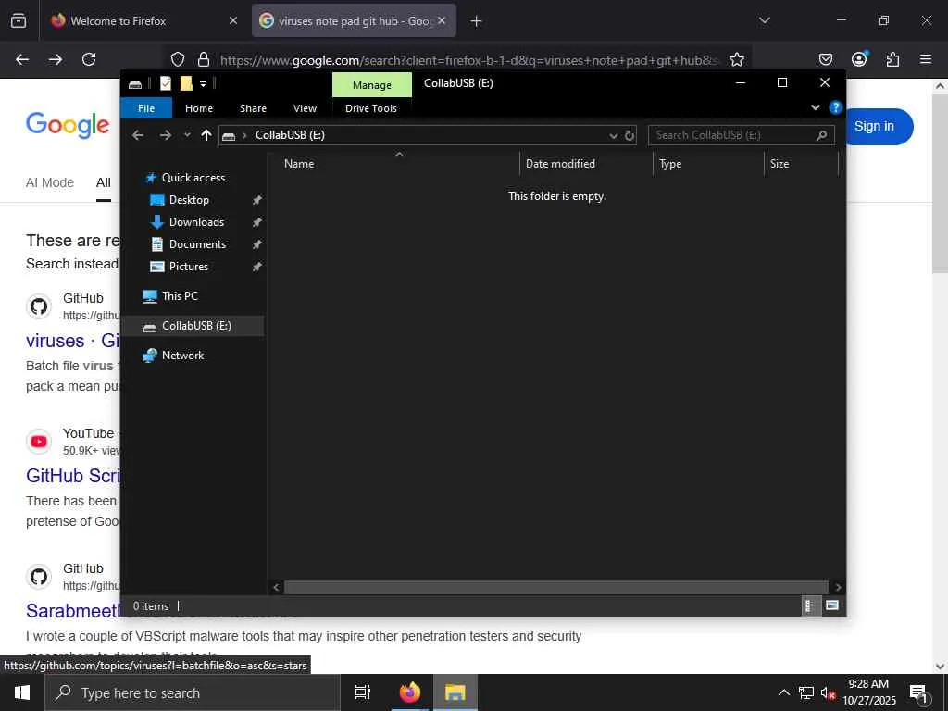Viewport: 948px width, 711px height.
Task: Open the Share ribbon tab
Action: (253, 108)
